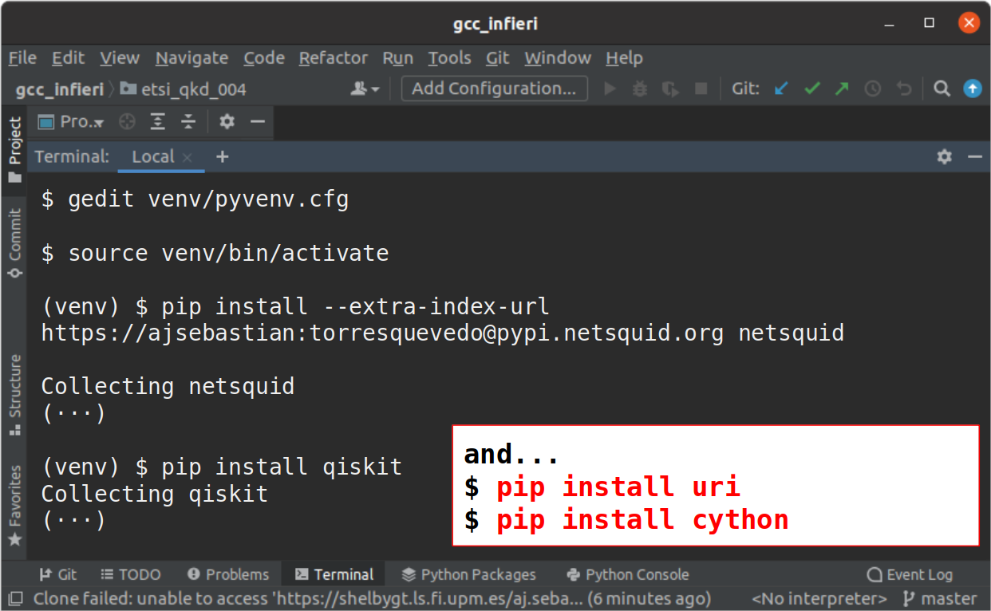Click the Debug bug icon

pos(640,89)
